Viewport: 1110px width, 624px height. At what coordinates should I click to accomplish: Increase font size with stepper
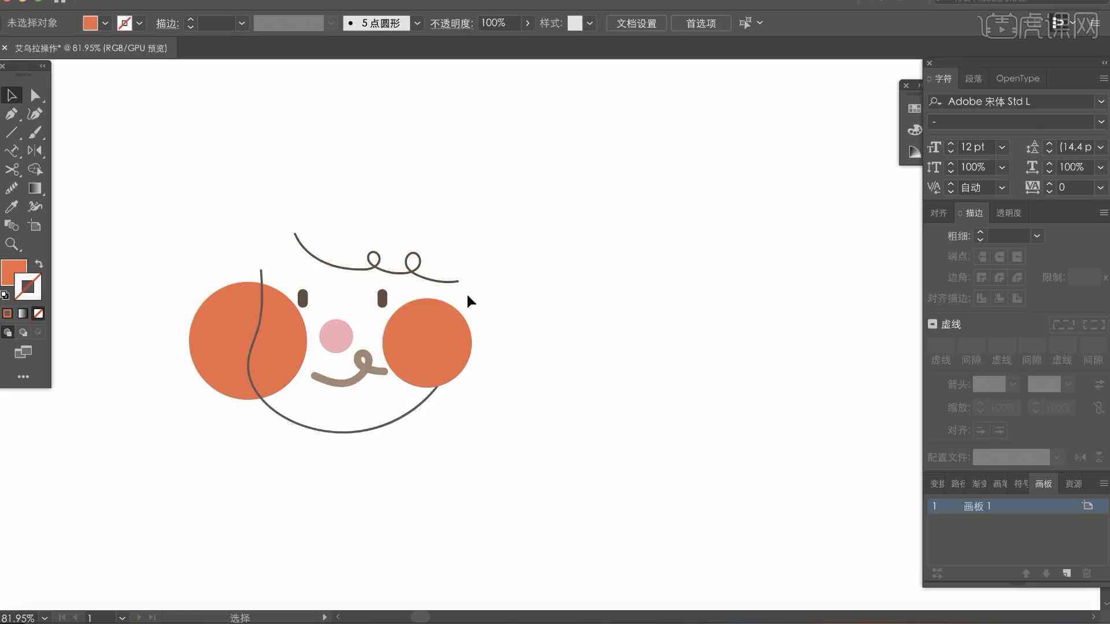tap(950, 144)
